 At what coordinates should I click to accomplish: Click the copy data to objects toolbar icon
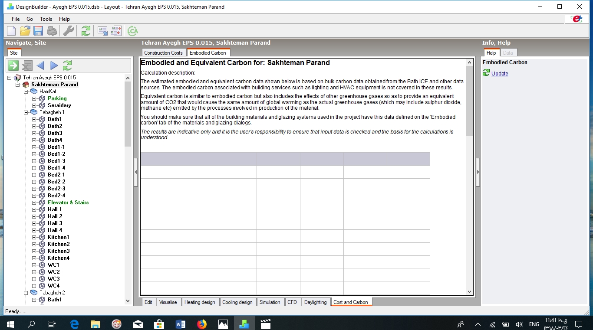(x=116, y=31)
